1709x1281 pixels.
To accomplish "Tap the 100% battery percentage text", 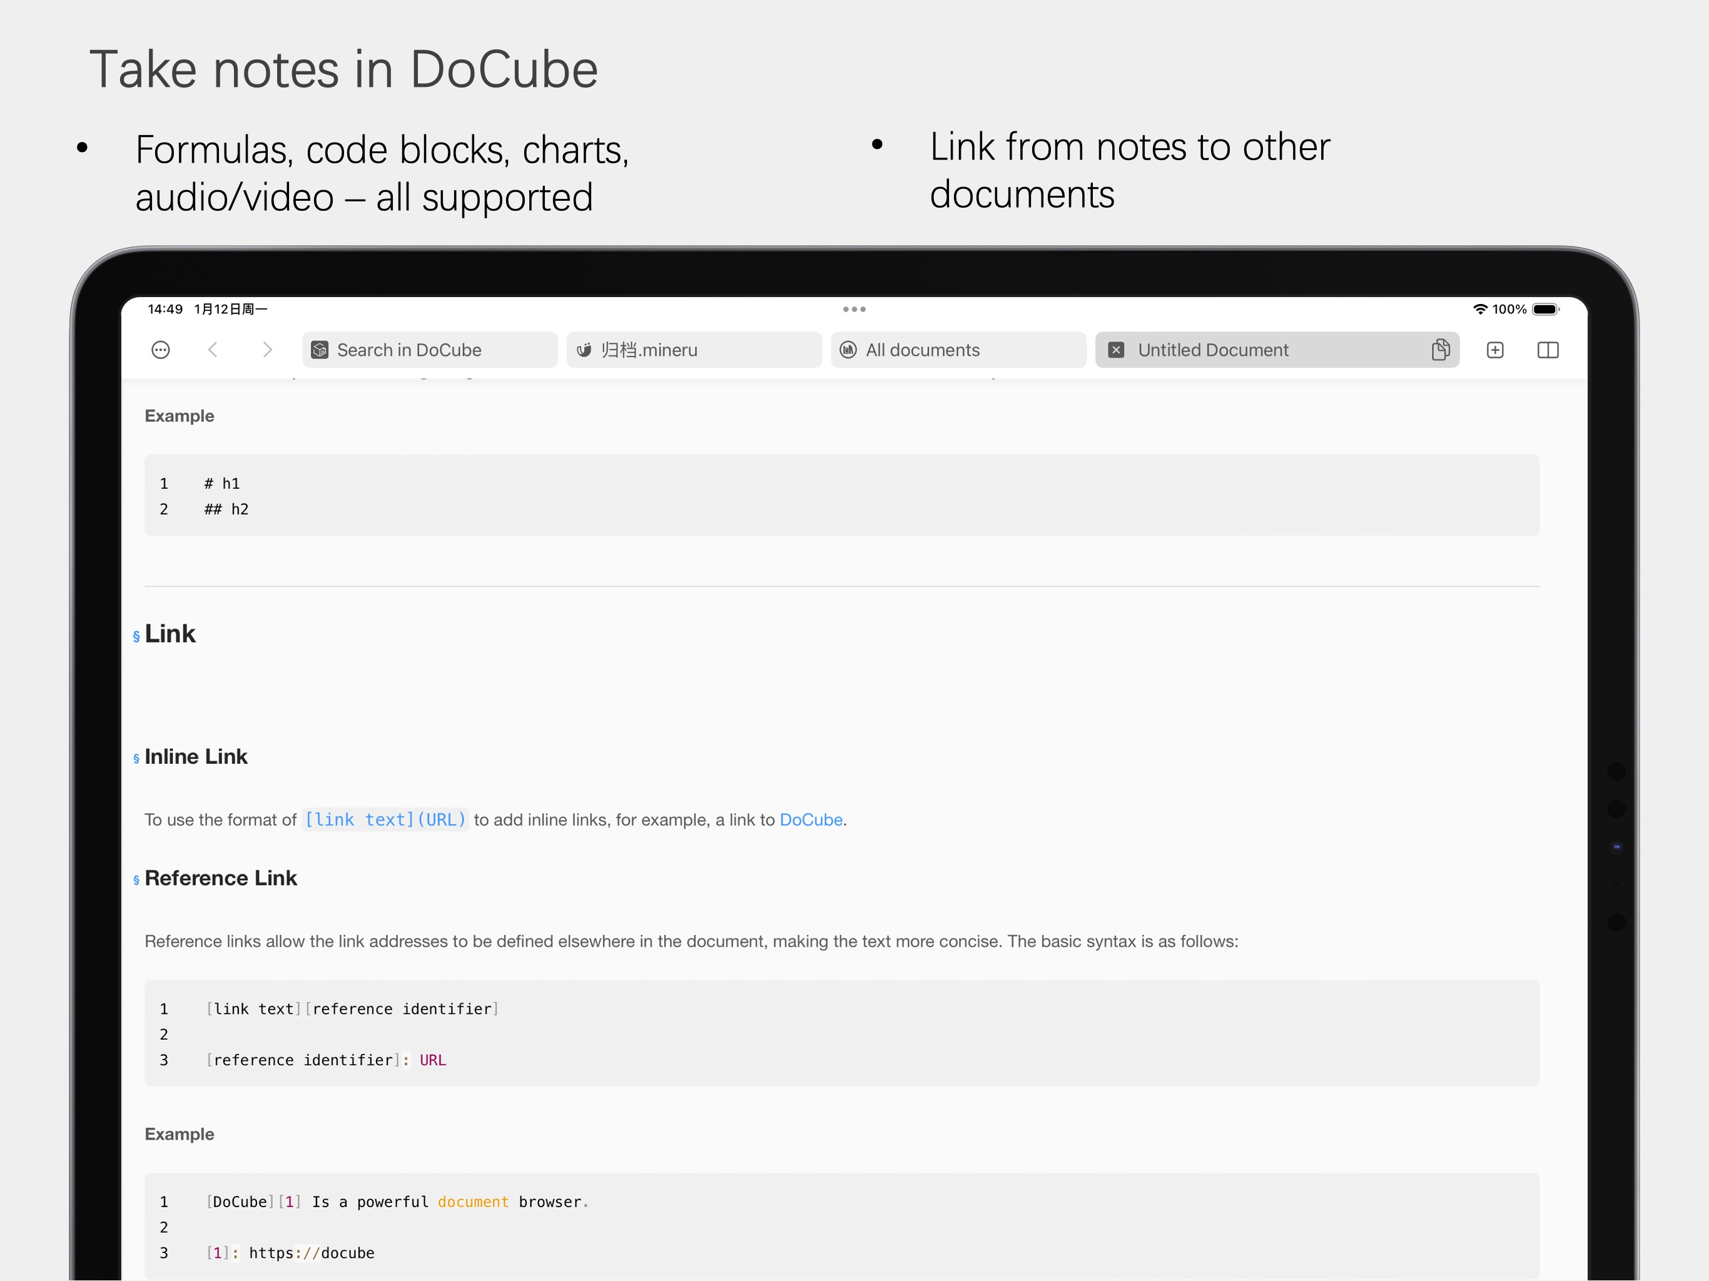I will point(1509,309).
